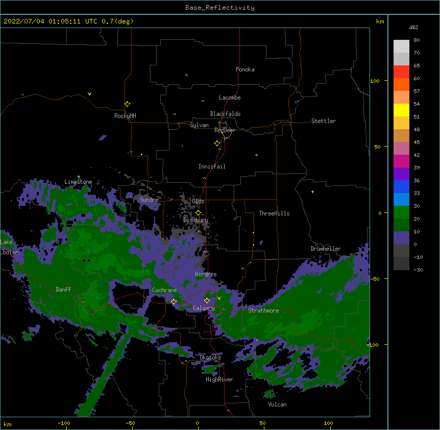Click the km label at the top right
The width and height of the screenshot is (440, 430).
pos(380,21)
